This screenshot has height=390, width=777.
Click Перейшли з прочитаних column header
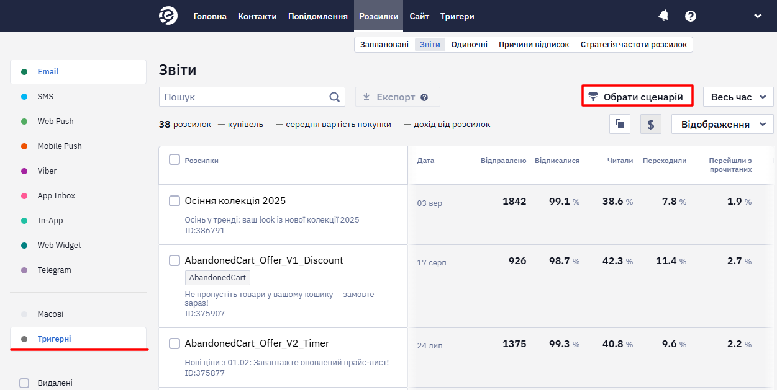730,165
